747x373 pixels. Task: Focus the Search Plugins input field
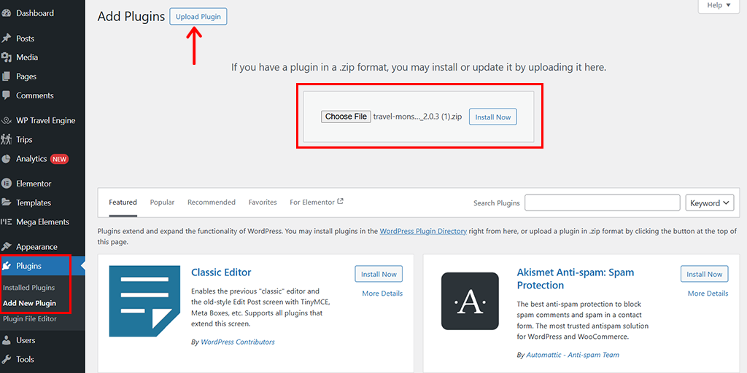point(602,203)
